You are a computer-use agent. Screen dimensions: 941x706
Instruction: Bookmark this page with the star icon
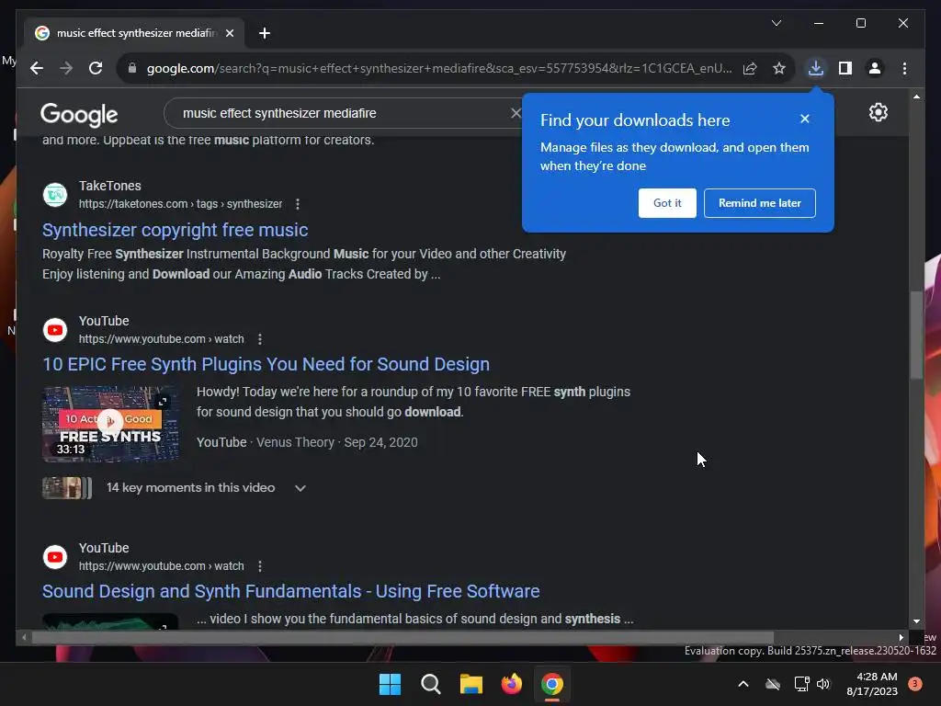click(x=779, y=68)
